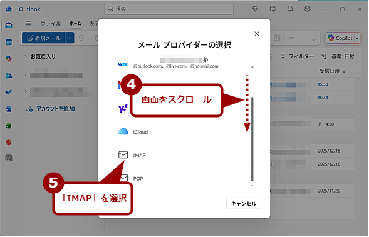Close the mail provider dialog
Viewport: 369px width, 237px height.
tap(257, 34)
